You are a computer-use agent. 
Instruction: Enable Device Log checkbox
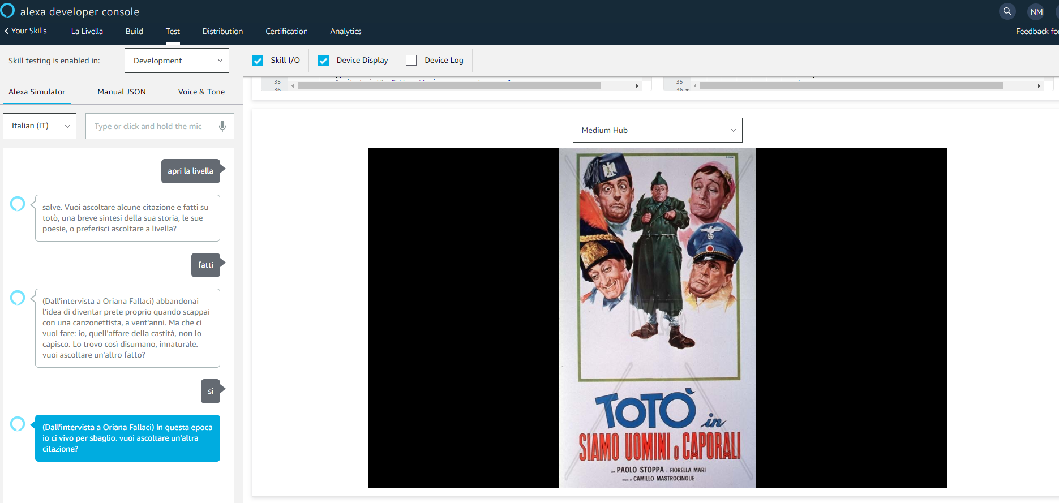[x=411, y=60]
